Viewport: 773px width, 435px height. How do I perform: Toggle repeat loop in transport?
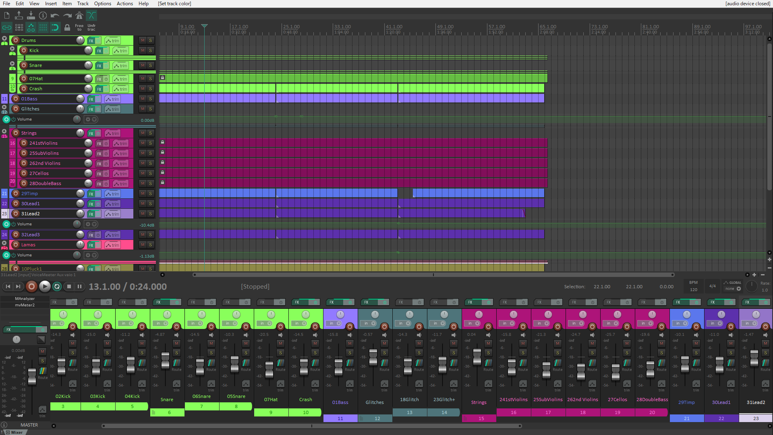click(x=57, y=287)
